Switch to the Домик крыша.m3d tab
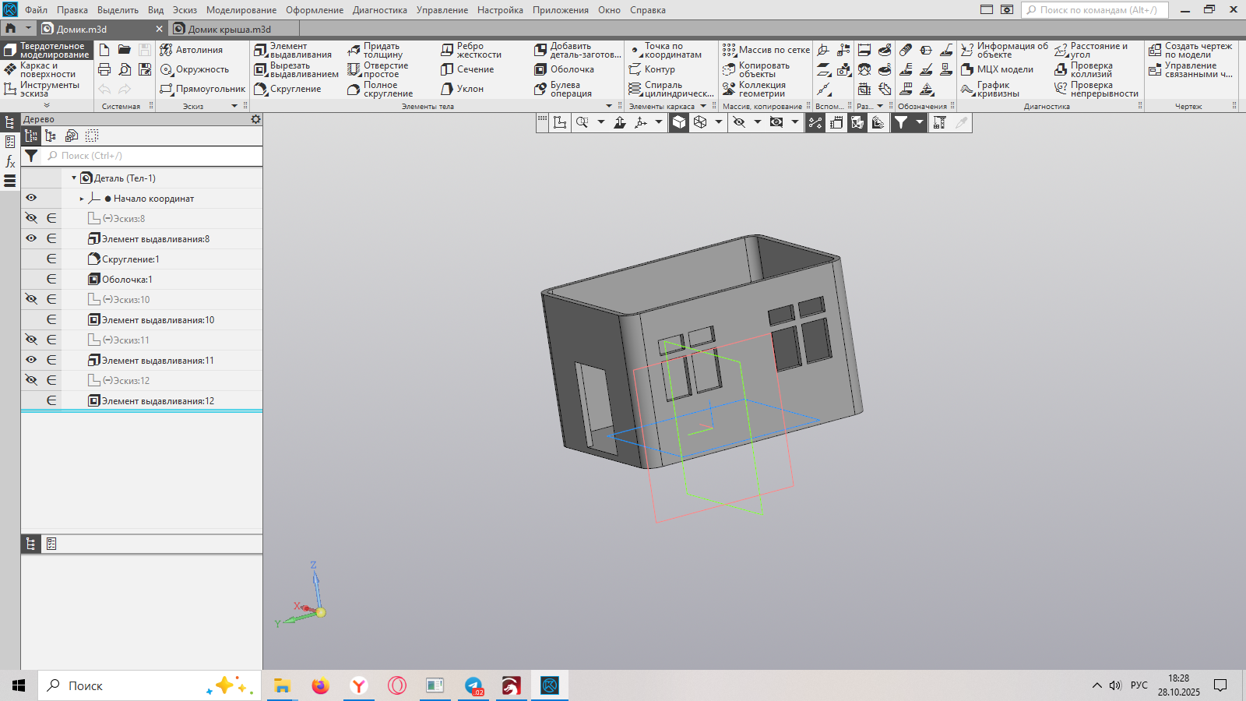The width and height of the screenshot is (1246, 701). pyautogui.click(x=229, y=29)
